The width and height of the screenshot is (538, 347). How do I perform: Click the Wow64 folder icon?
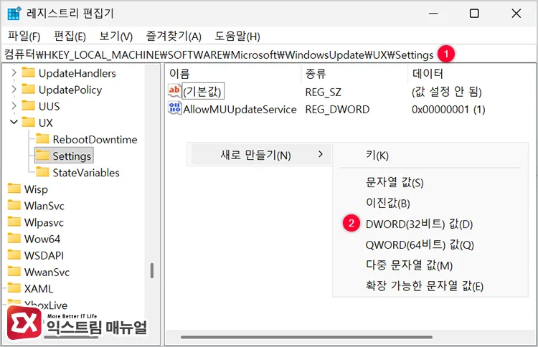pyautogui.click(x=14, y=238)
